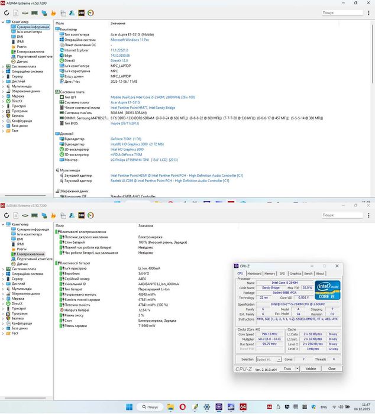Expand DirectX node in lower AIDA64 tree
Image resolution: width=375 pixels, height=414 pixels.
(x=3, y=303)
